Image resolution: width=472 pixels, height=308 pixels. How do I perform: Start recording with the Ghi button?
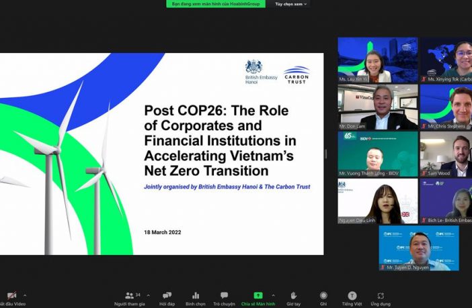[323, 295]
